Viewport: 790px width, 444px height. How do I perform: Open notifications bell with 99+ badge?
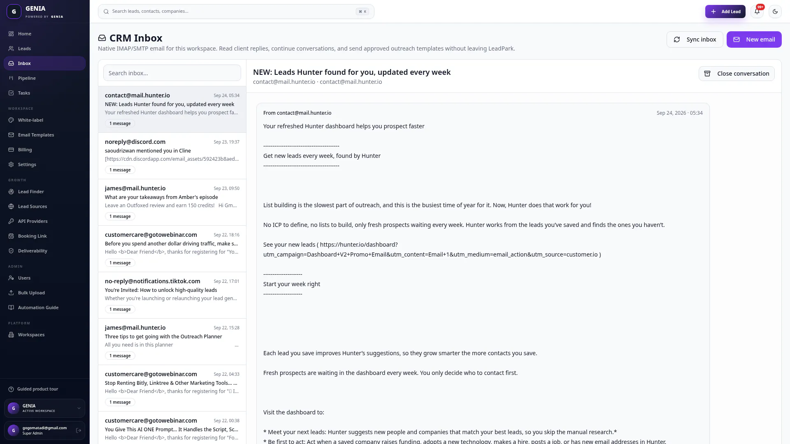(757, 12)
